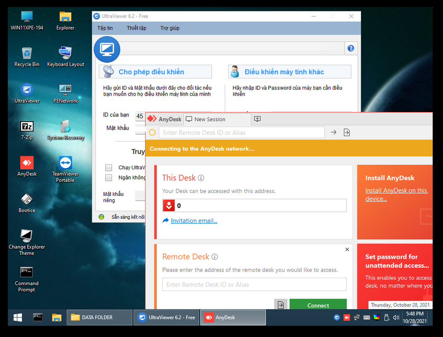The image size is (443, 337).
Task: Click the AnyDesk file transfer icon in address bar
Action: pyautogui.click(x=347, y=132)
